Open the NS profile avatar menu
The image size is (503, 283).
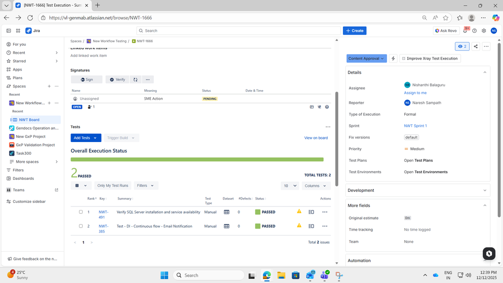[x=494, y=31]
